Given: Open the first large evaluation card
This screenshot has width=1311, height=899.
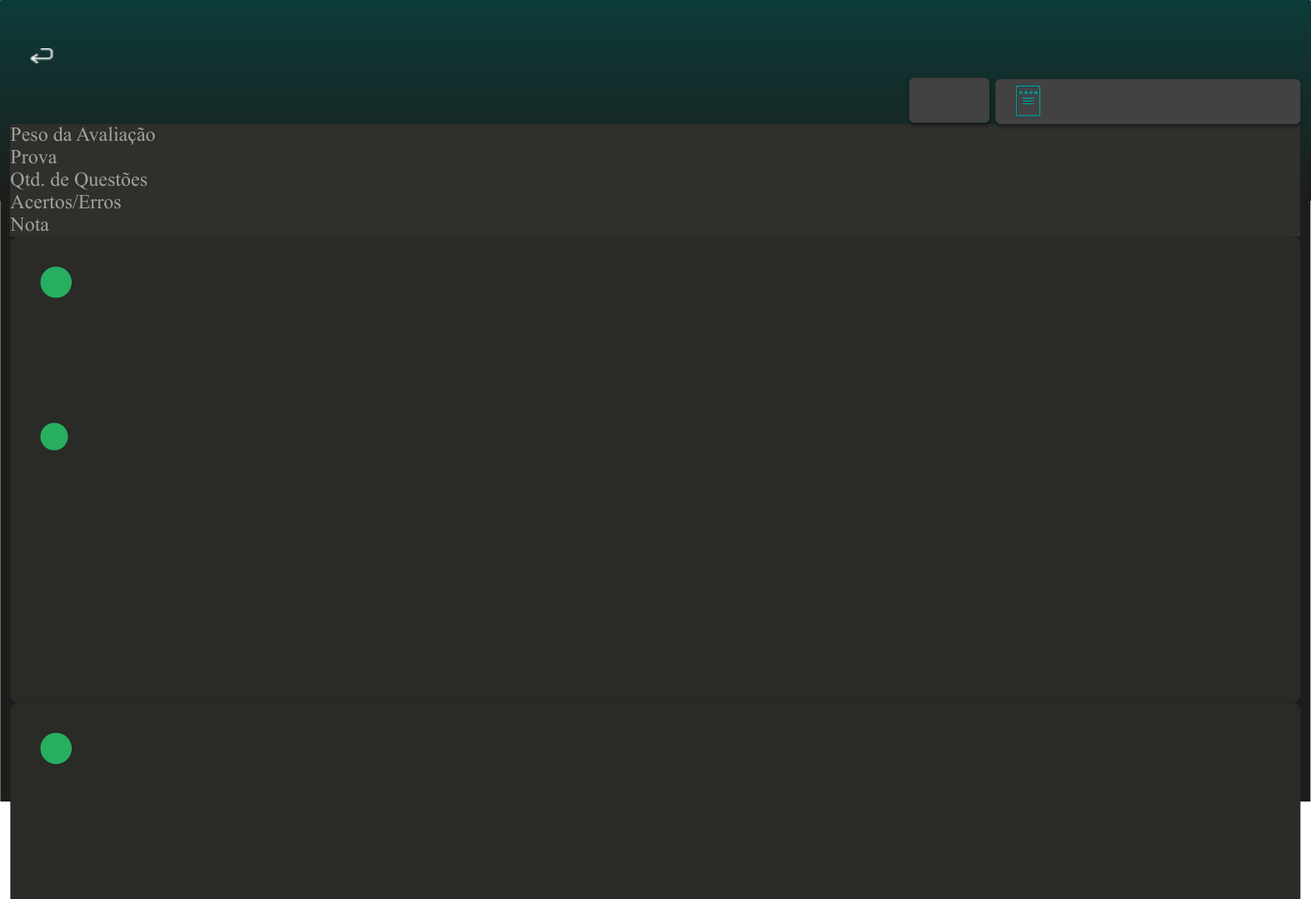Looking at the screenshot, I should pyautogui.click(x=655, y=470).
